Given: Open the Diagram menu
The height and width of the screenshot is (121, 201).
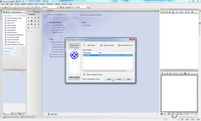Looking at the screenshot, I should pyautogui.click(x=23, y=4).
